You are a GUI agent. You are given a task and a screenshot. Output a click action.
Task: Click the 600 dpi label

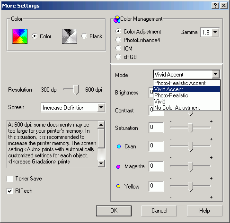[x=94, y=90]
